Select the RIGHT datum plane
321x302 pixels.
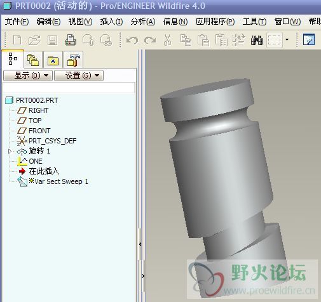pos(38,110)
